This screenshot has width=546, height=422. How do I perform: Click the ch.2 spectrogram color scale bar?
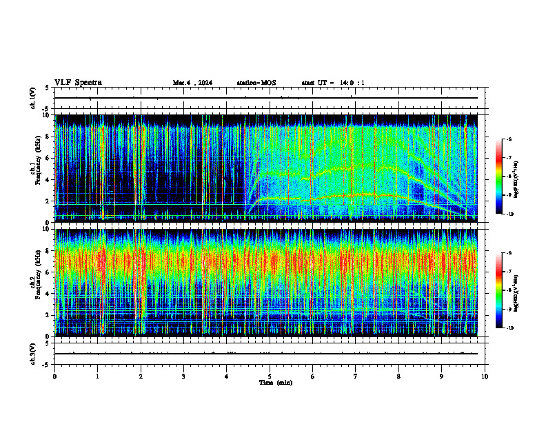498,290
